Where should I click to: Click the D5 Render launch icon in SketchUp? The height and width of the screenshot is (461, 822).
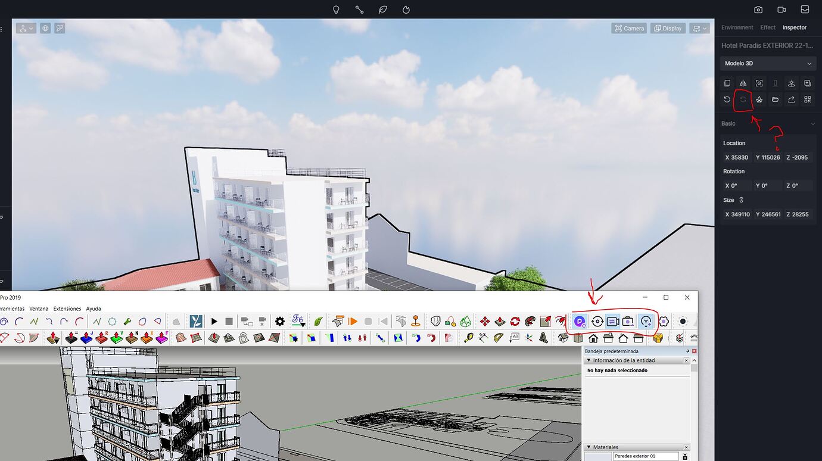coord(579,322)
